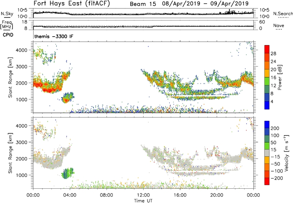Image resolution: width=293 pixels, height=203 pixels.
Task: Pick the red top segment of Power colorbar
Action: coord(267,48)
